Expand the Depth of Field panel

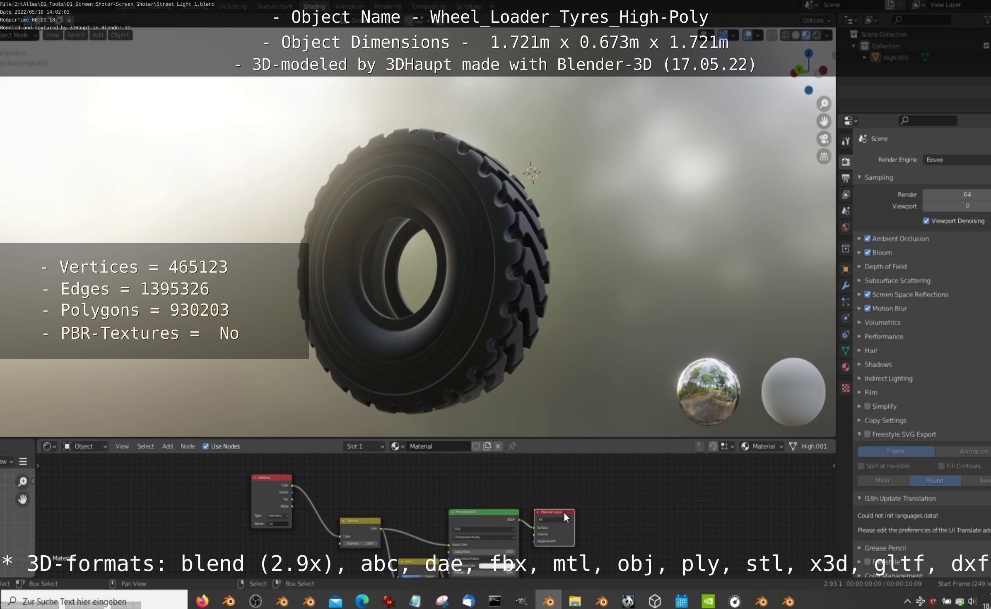pos(885,266)
